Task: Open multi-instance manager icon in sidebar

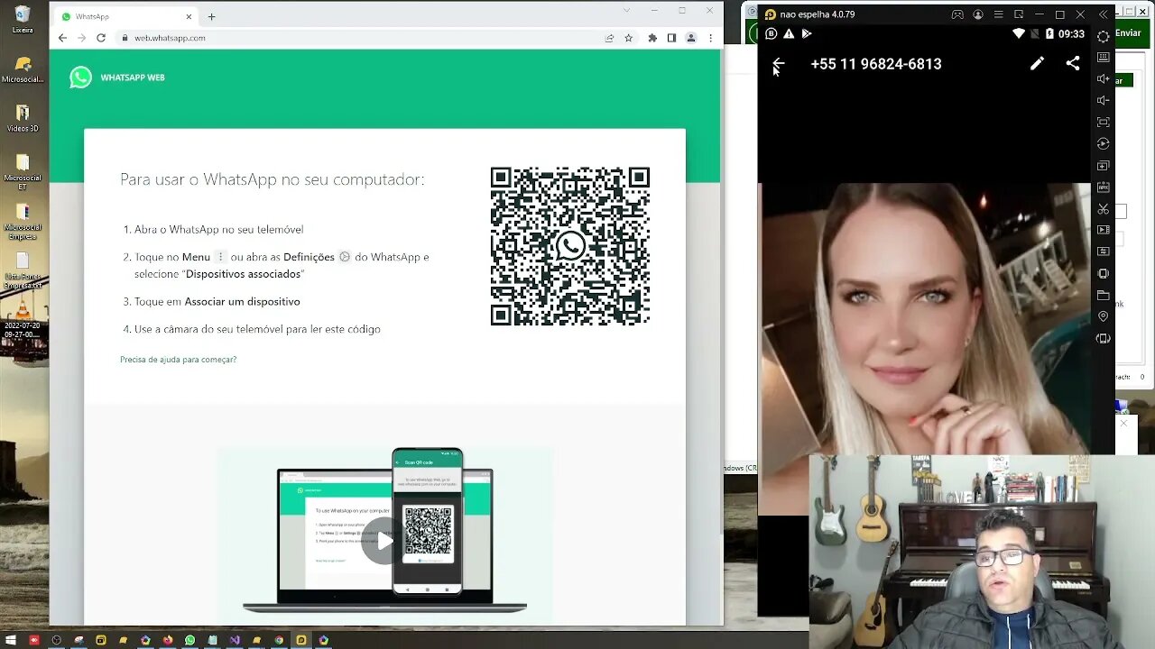Action: coord(1103,166)
